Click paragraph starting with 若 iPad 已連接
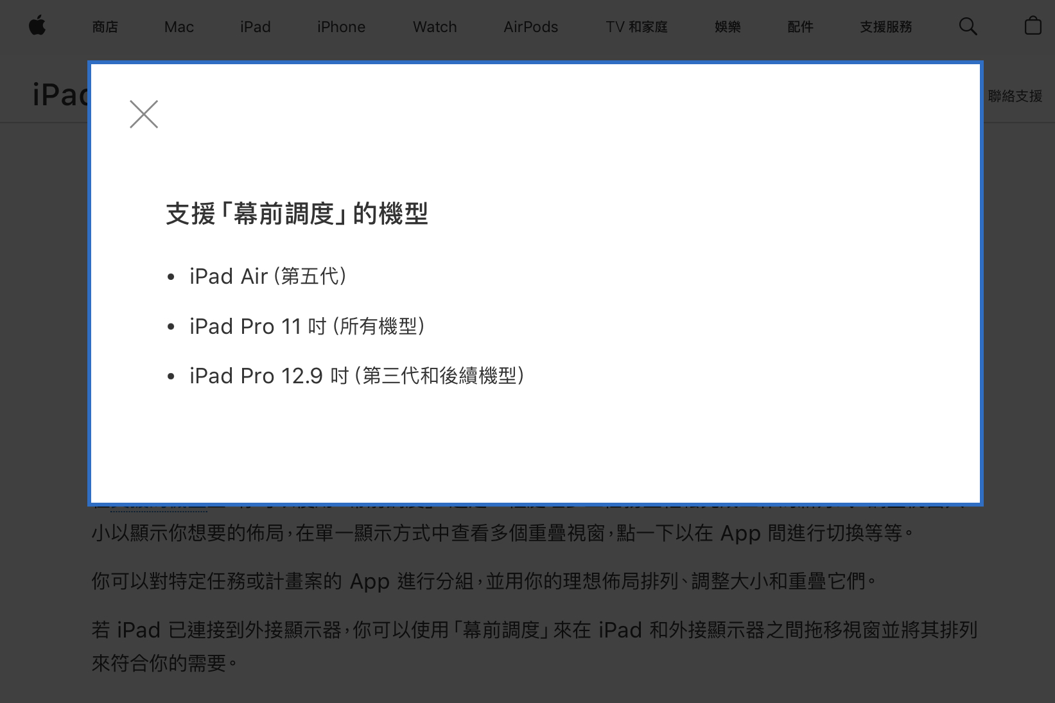Viewport: 1055px width, 703px height. 534,646
